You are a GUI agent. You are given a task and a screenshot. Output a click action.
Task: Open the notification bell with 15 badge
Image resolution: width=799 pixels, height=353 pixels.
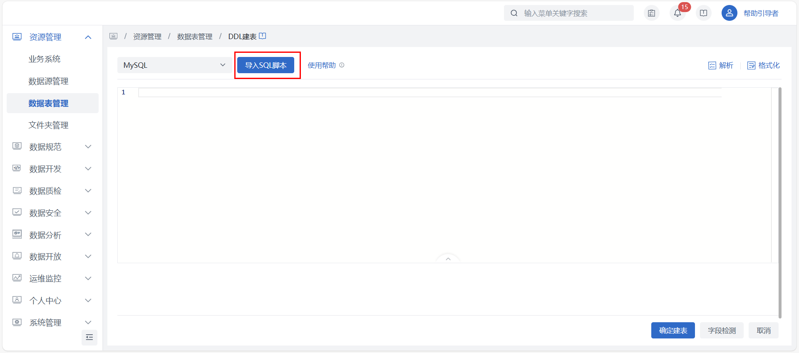click(x=677, y=13)
